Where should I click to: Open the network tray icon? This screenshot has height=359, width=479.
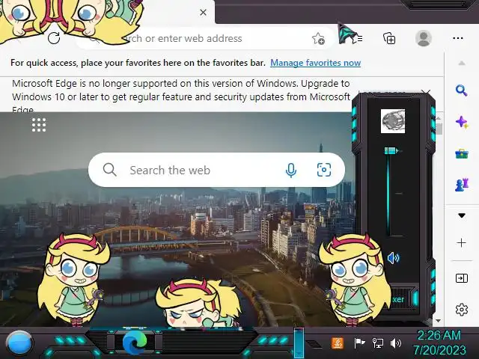378,343
